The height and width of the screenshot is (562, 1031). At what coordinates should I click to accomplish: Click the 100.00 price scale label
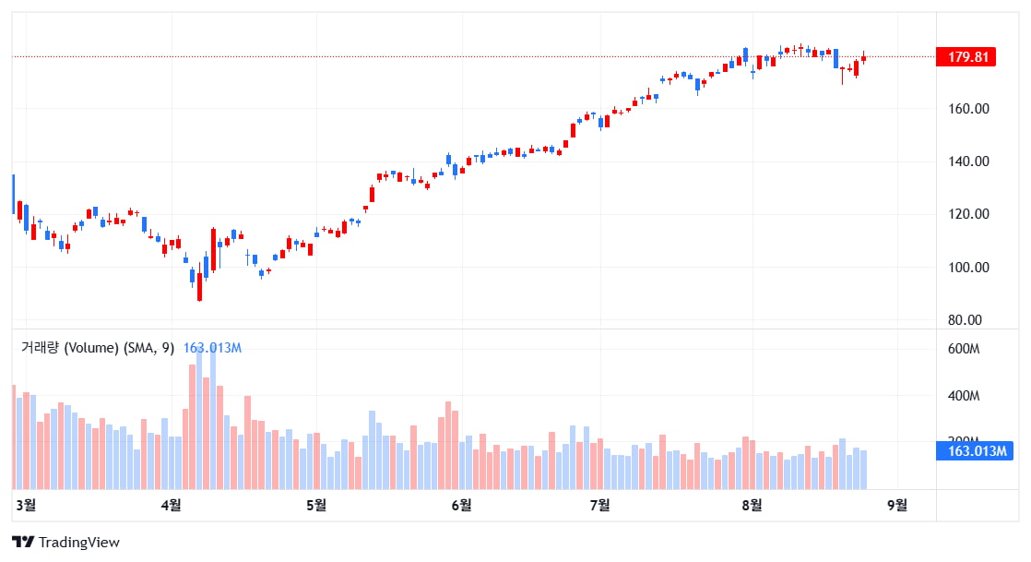[x=968, y=268]
